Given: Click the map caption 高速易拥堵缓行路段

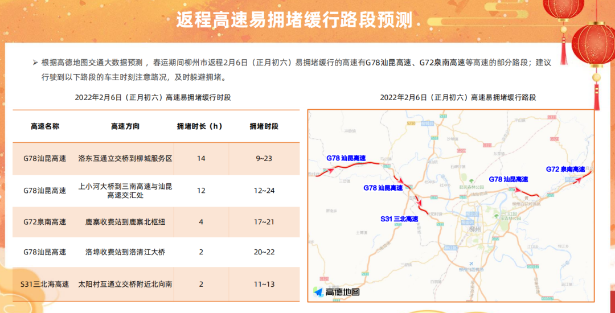Looking at the screenshot, I should tap(458, 97).
